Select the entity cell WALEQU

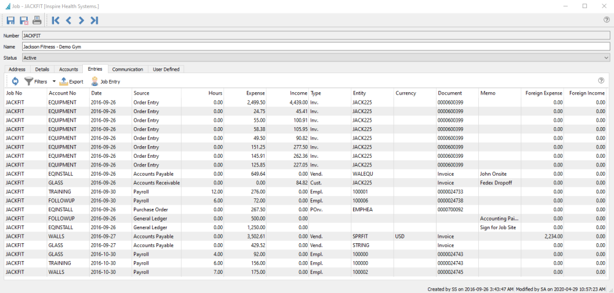[x=373, y=174]
